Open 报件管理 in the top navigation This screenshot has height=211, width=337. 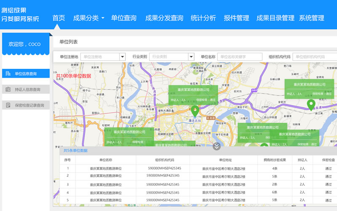(236, 18)
